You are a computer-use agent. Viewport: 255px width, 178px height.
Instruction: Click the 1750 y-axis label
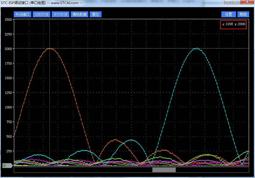[8, 63]
